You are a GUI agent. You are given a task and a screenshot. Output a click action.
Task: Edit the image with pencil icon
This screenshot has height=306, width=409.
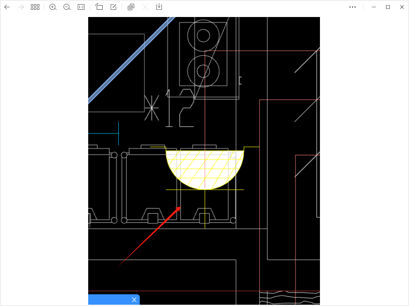coord(113,7)
